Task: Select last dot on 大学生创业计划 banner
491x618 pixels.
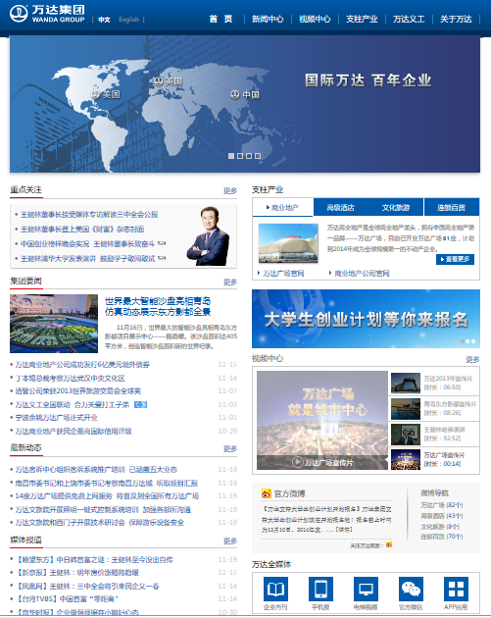Action: click(473, 341)
